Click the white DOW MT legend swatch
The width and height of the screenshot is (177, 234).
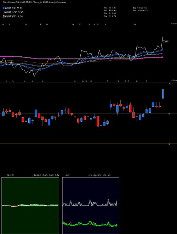click(4, 12)
